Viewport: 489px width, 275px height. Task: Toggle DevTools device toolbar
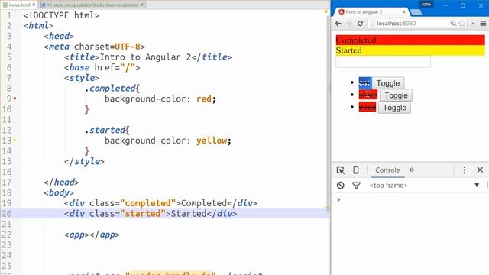tap(356, 170)
